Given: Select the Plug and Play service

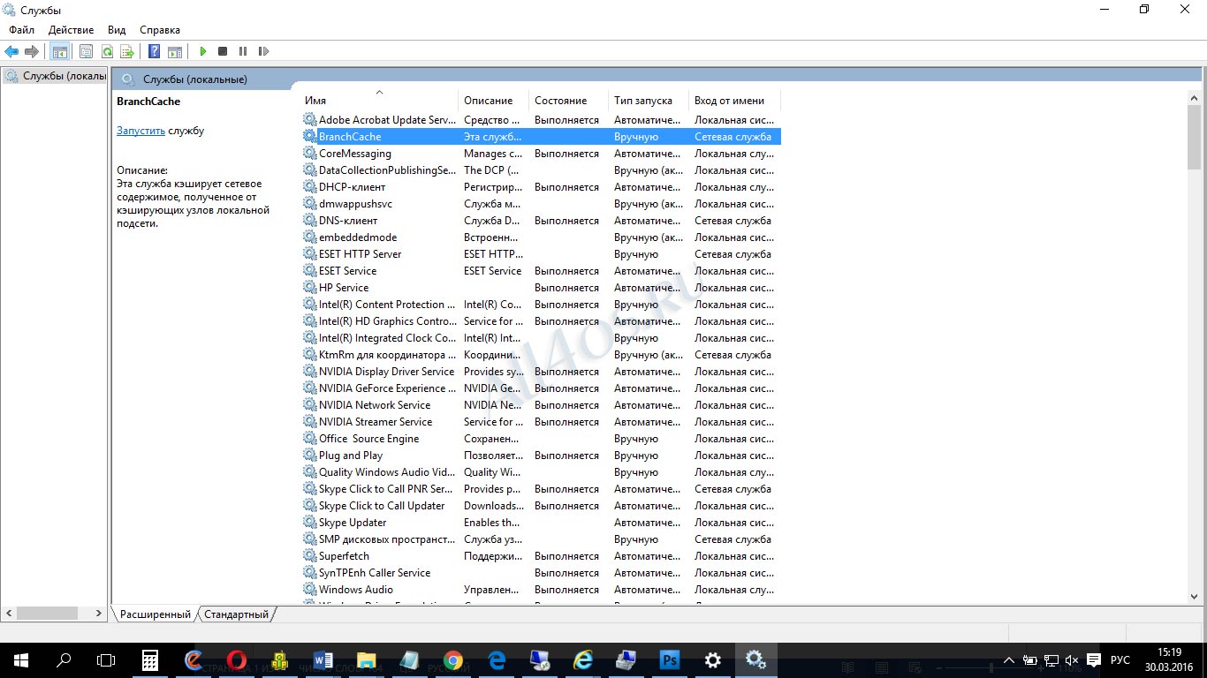Looking at the screenshot, I should (541, 455).
